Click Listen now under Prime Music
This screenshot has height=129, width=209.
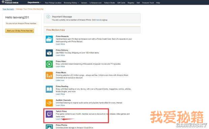click(60, 80)
